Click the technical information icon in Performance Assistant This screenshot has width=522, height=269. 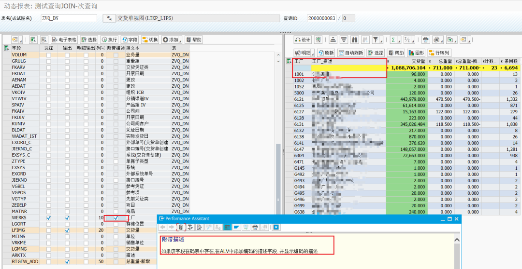point(190,227)
